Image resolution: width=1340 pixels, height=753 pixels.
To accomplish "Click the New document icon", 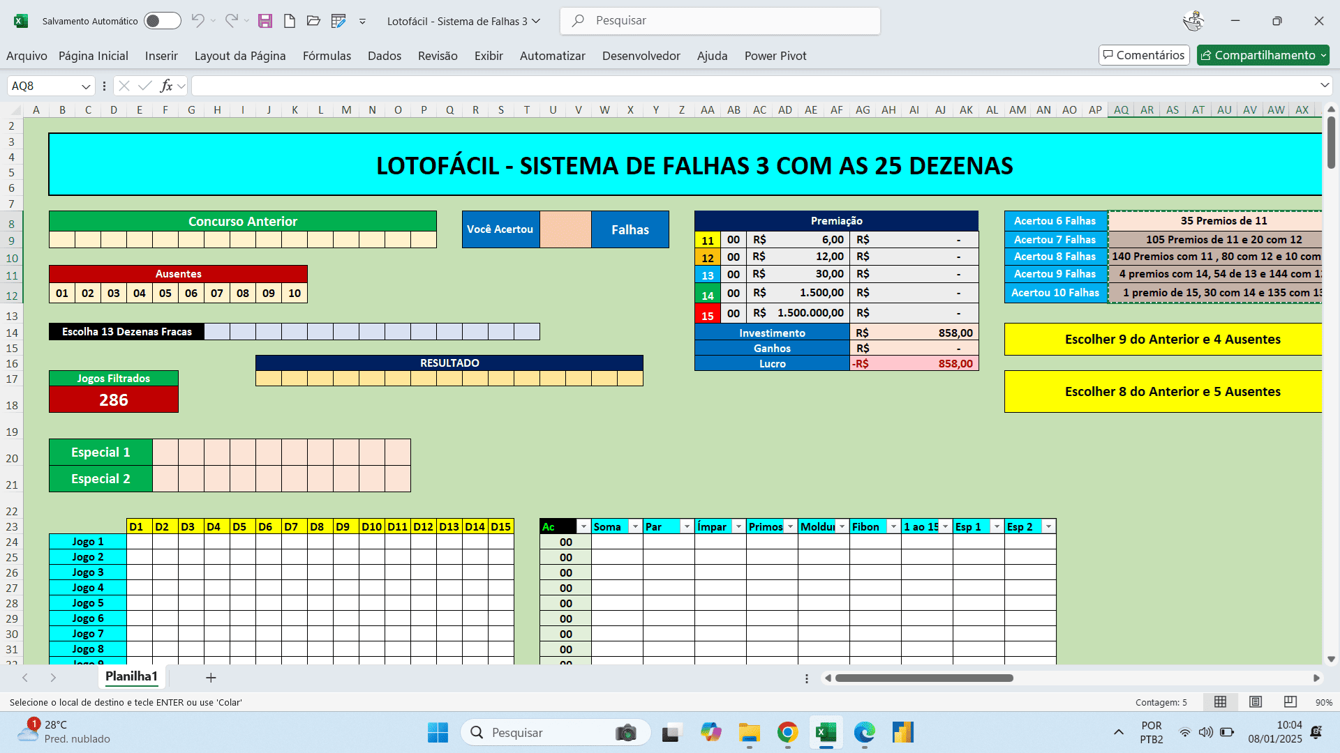I will pos(289,21).
